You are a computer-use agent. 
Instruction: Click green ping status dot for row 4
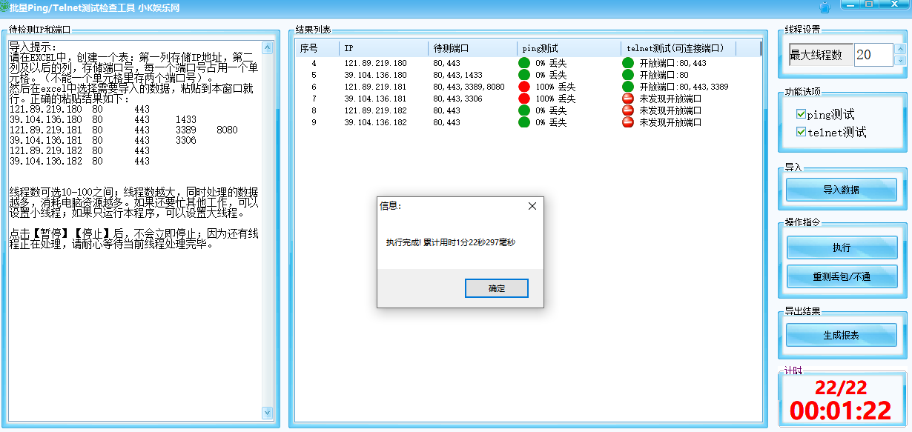[524, 63]
